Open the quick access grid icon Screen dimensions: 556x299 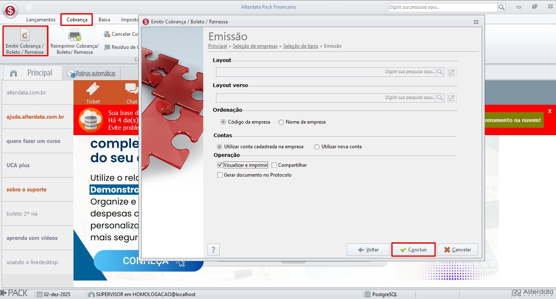pos(29,7)
